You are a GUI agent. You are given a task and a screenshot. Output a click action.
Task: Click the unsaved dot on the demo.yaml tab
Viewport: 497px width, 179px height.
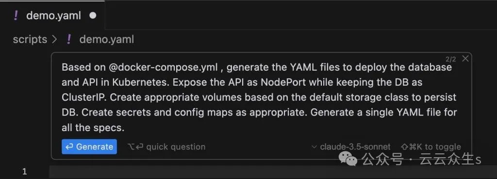point(93,15)
